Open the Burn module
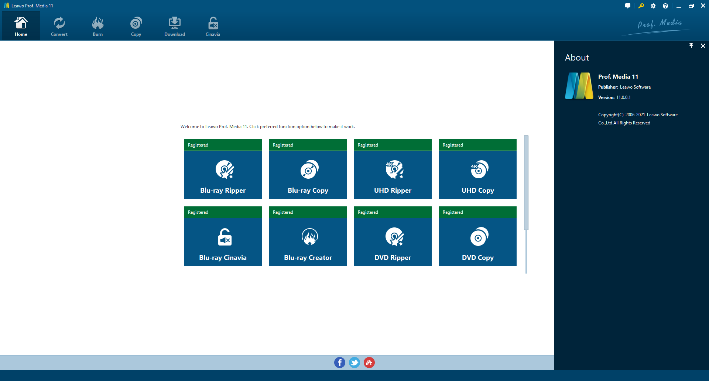The image size is (709, 381). coord(97,26)
